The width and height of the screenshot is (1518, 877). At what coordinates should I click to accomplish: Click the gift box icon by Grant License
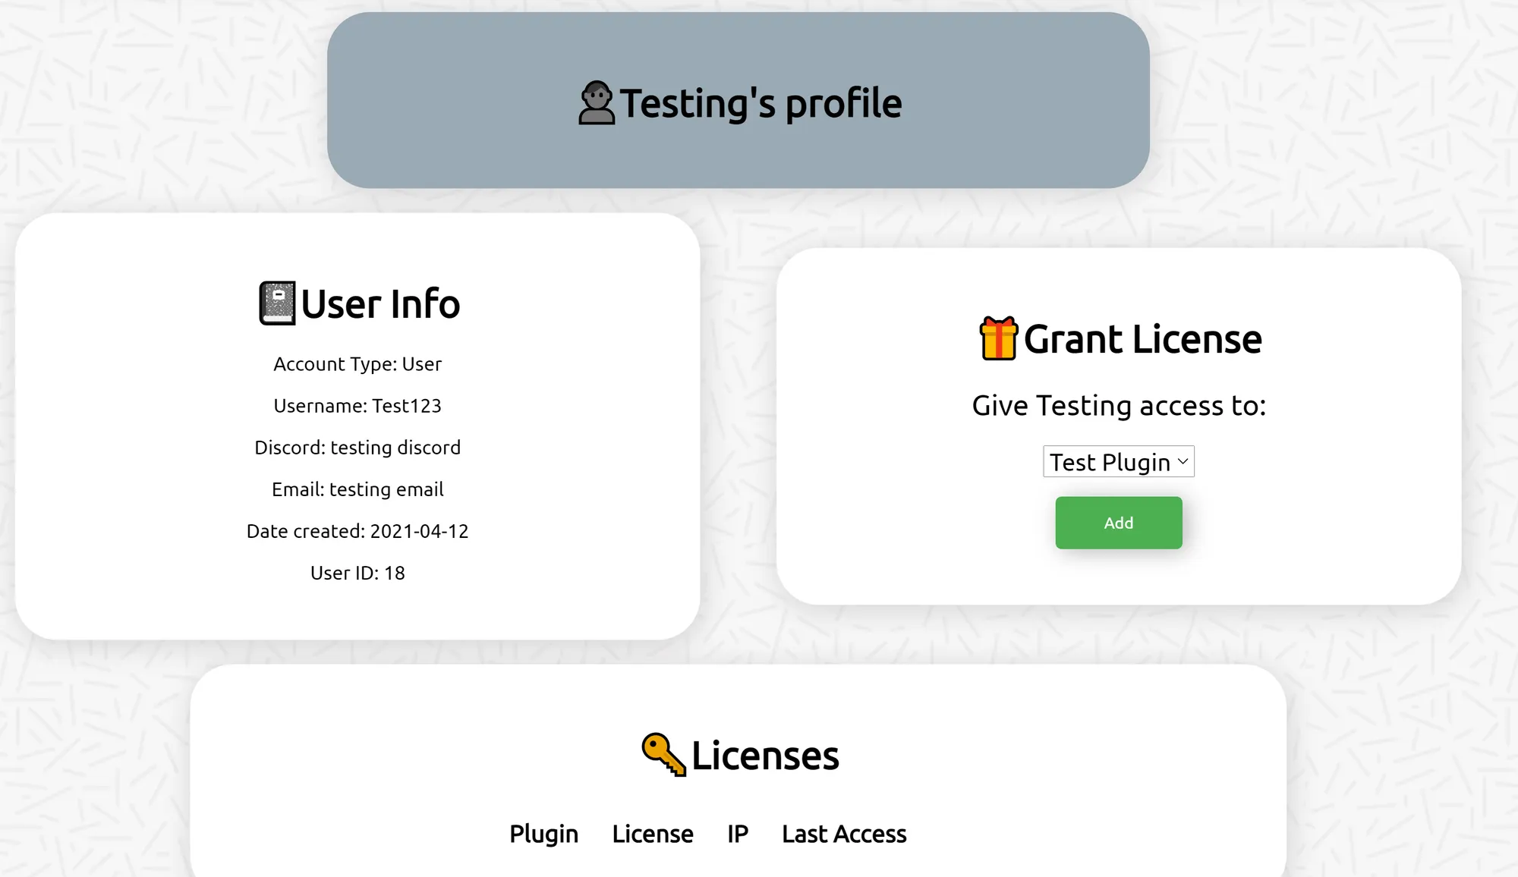click(998, 338)
